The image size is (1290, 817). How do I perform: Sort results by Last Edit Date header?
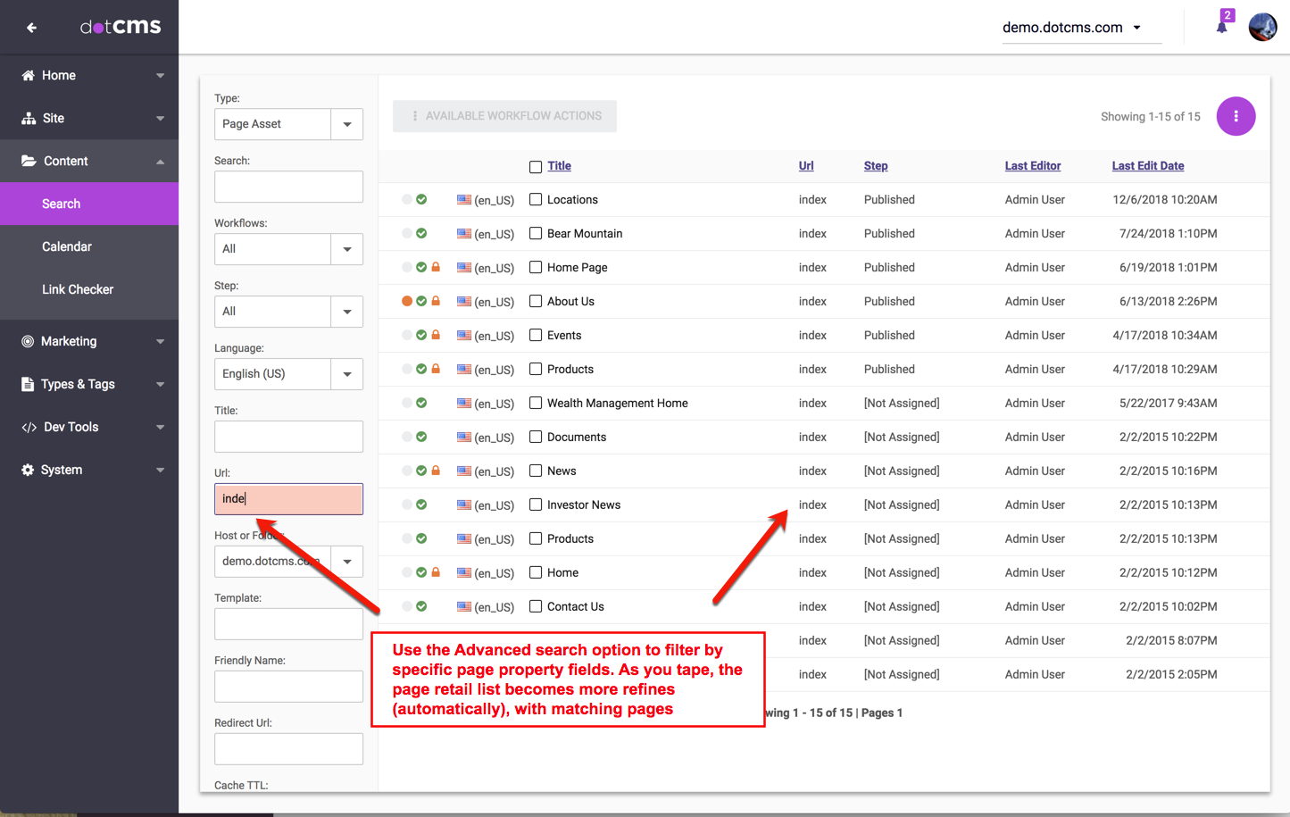[1147, 166]
